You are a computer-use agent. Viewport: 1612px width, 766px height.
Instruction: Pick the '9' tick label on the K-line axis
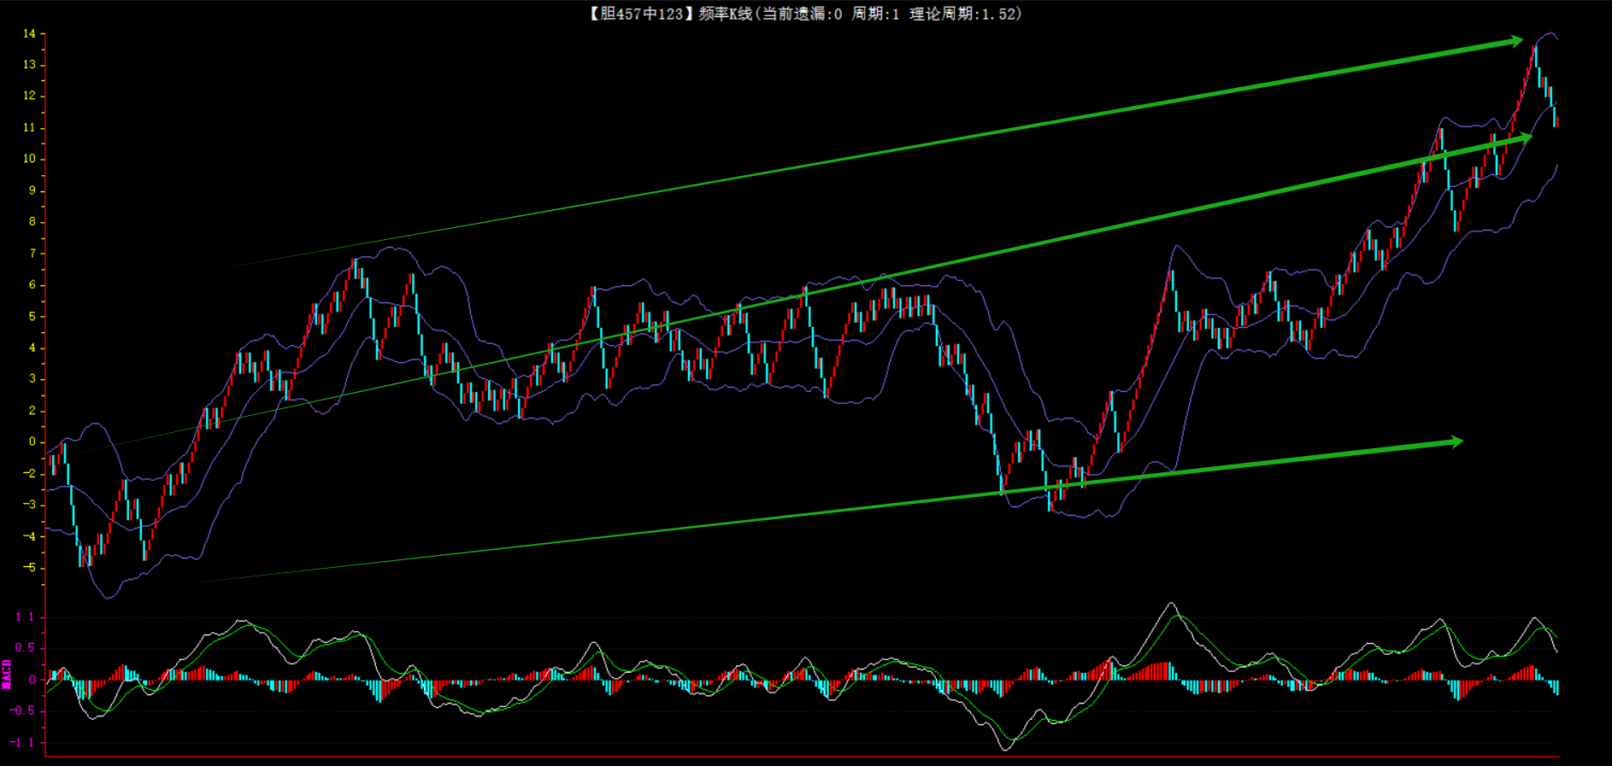click(32, 190)
